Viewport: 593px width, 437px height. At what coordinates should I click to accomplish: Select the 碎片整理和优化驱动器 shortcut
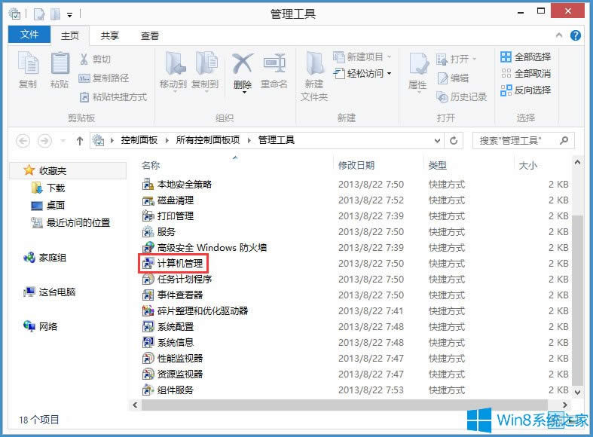click(195, 311)
